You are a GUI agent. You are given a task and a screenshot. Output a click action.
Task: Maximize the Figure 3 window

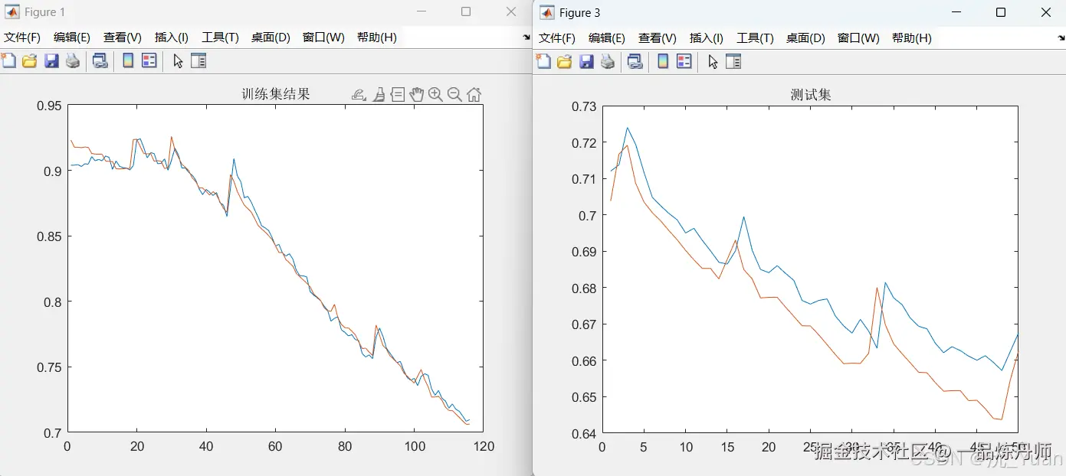click(1001, 12)
